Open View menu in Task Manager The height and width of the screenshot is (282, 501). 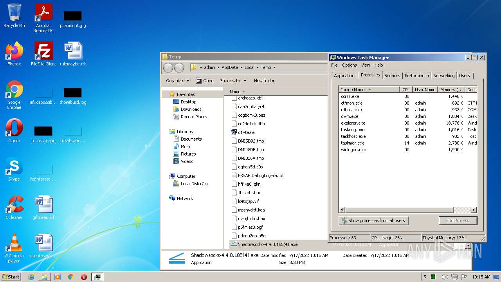tap(366, 65)
